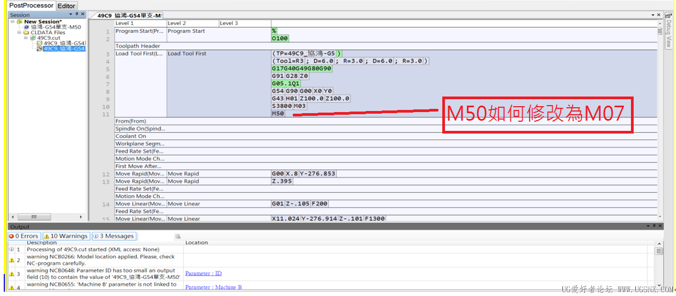Close the Output panel
The height and width of the screenshot is (296, 676).
click(x=659, y=227)
